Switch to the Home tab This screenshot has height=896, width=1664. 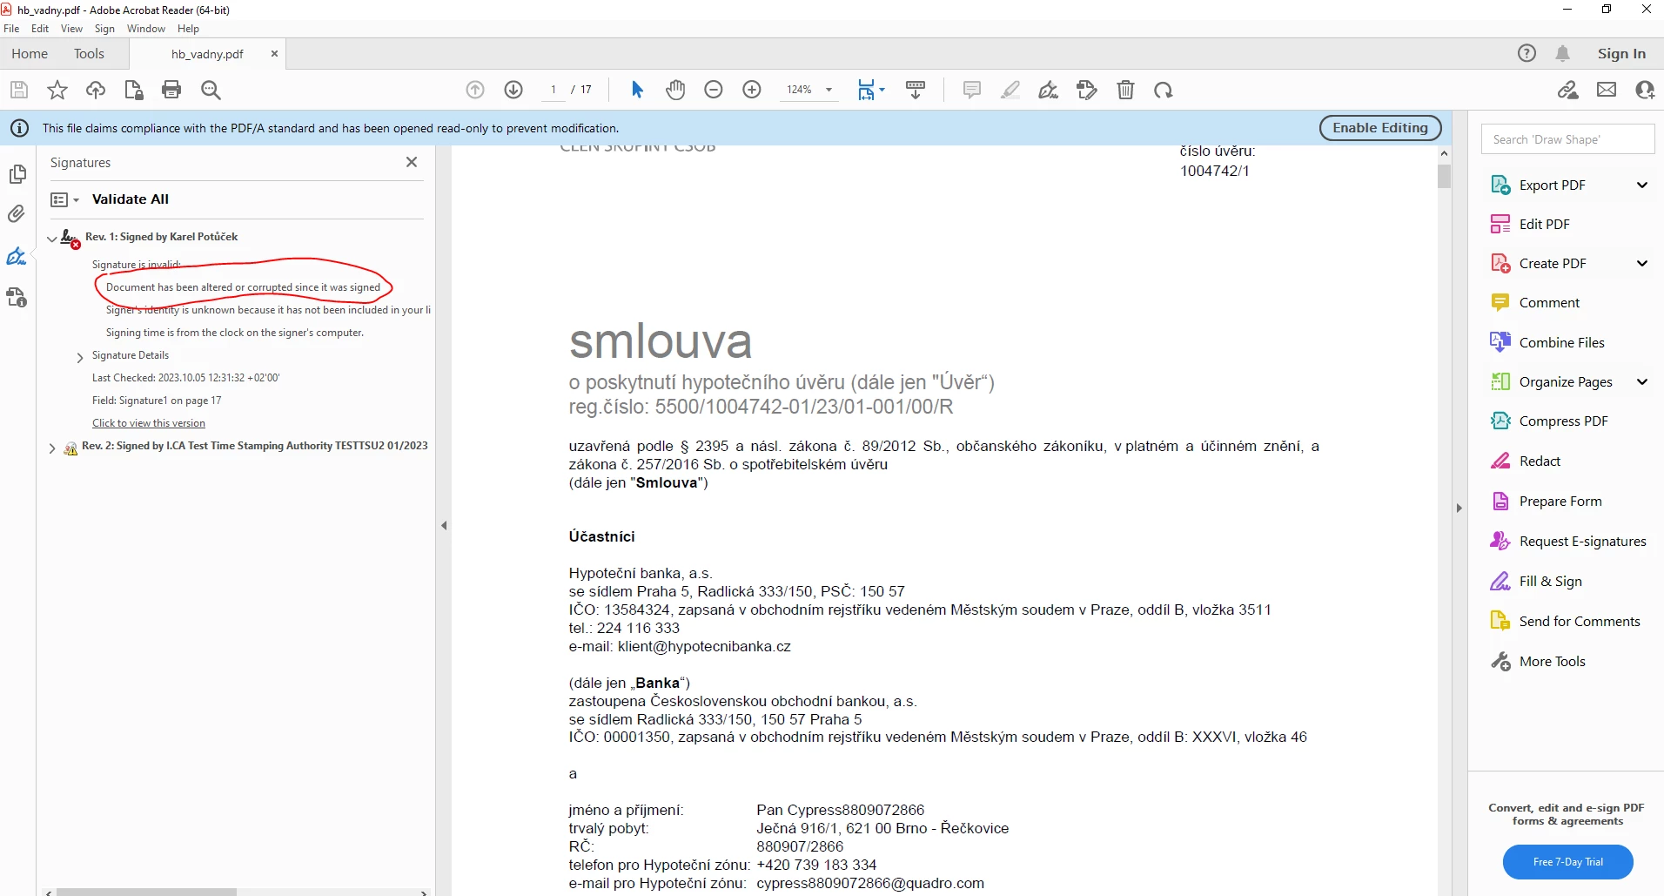click(30, 53)
